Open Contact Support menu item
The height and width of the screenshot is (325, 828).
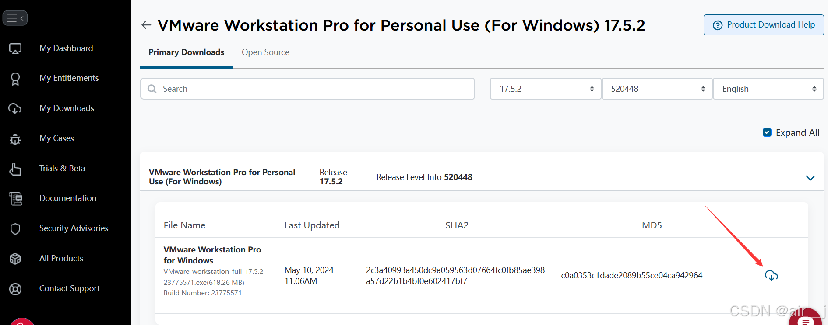(x=70, y=289)
